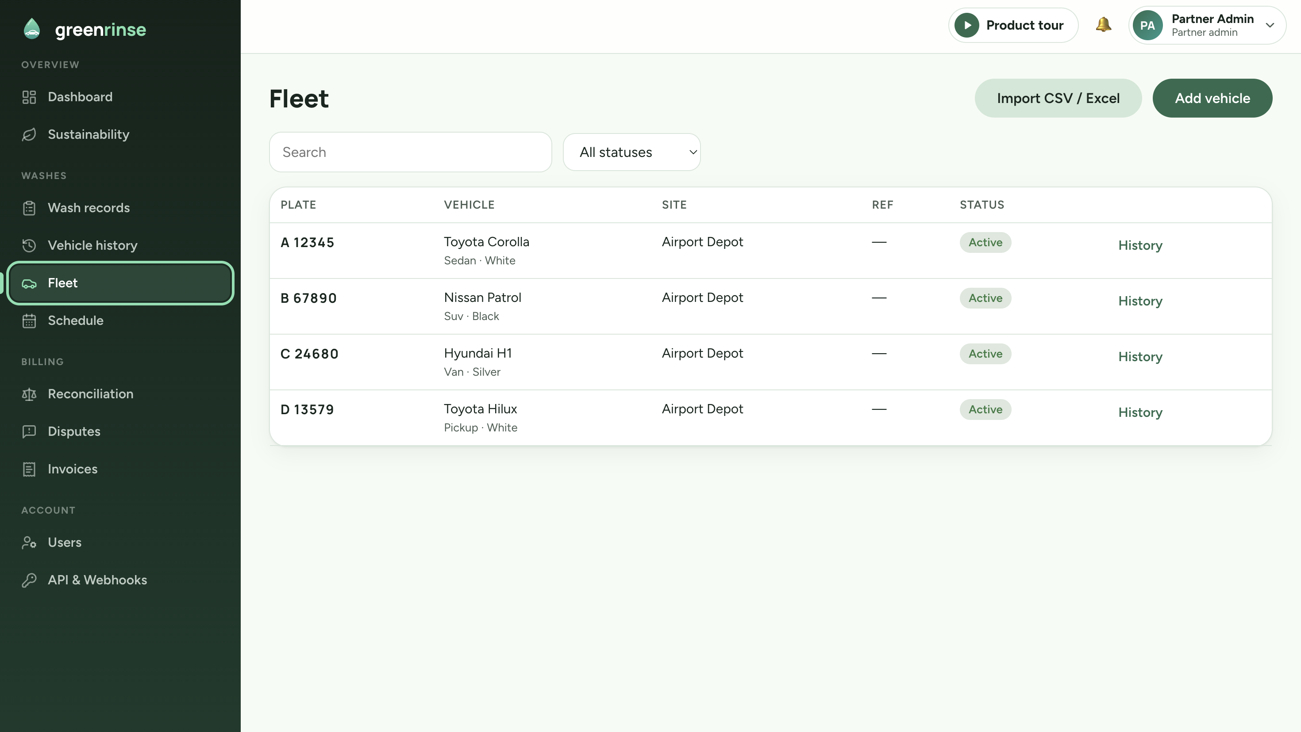The height and width of the screenshot is (732, 1301).
Task: View History for plate C 24680
Action: coord(1140,357)
